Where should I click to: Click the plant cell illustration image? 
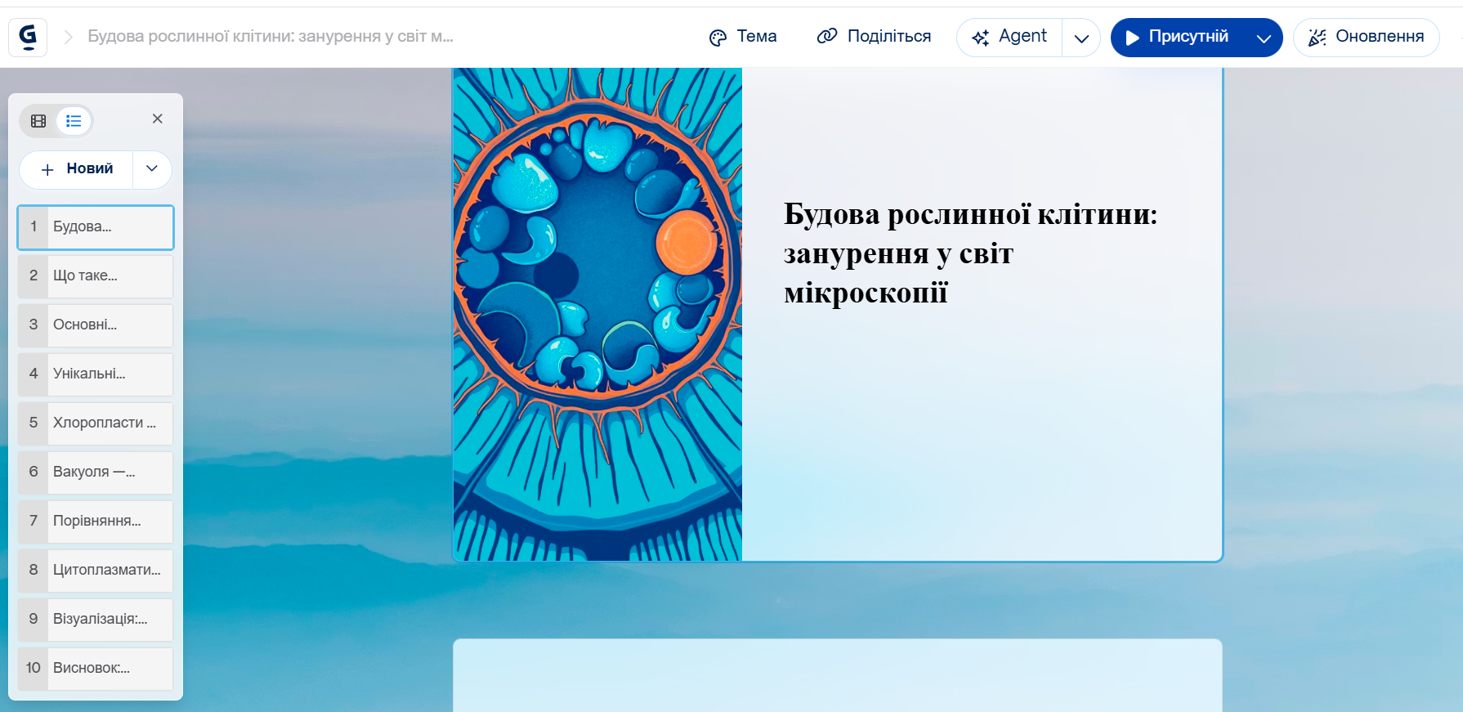click(x=597, y=315)
